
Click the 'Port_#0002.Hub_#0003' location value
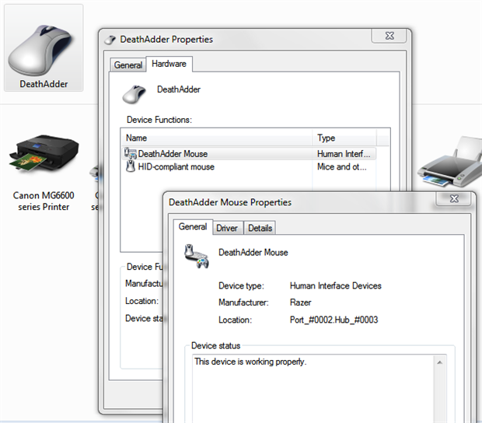334,320
